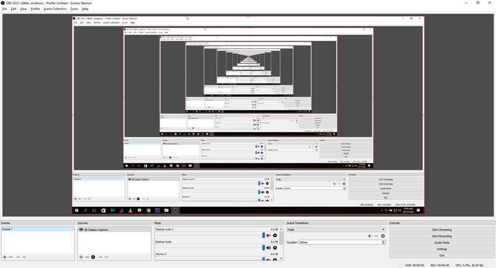Select Scene 1 in Scenes list
This screenshot has width=496, height=268.
38,229
